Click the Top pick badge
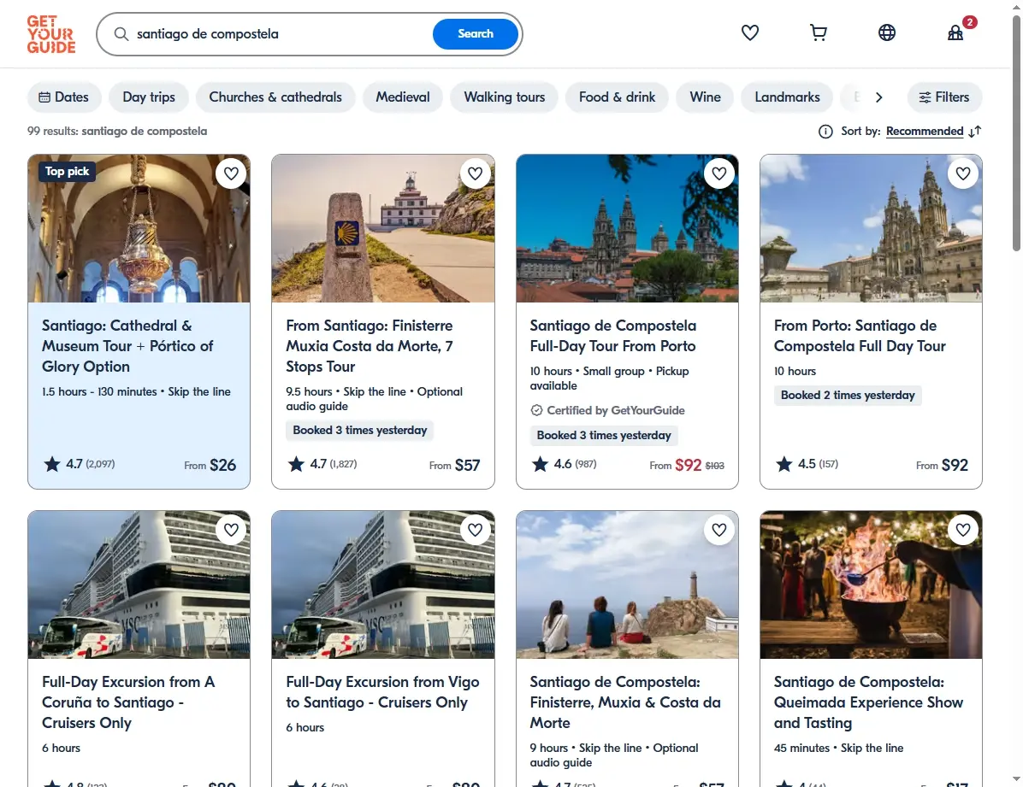1023x787 pixels. point(68,172)
